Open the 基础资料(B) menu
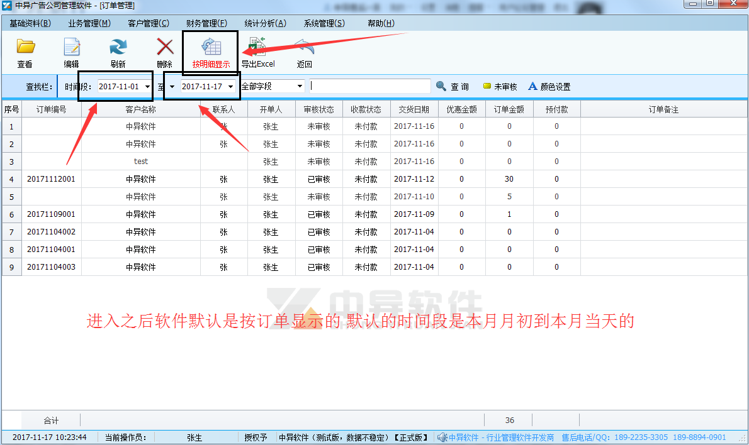 click(x=30, y=23)
